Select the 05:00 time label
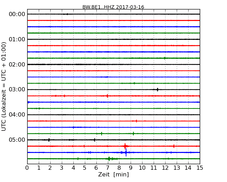The height and width of the screenshot is (182, 227). (17, 140)
